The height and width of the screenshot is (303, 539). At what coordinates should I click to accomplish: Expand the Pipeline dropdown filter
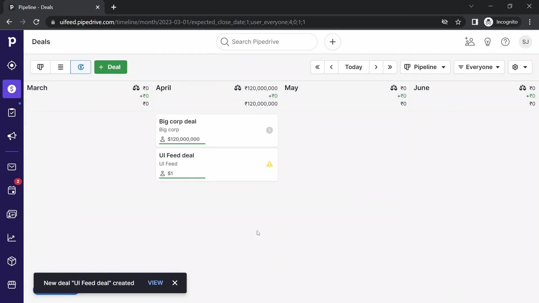click(x=425, y=67)
